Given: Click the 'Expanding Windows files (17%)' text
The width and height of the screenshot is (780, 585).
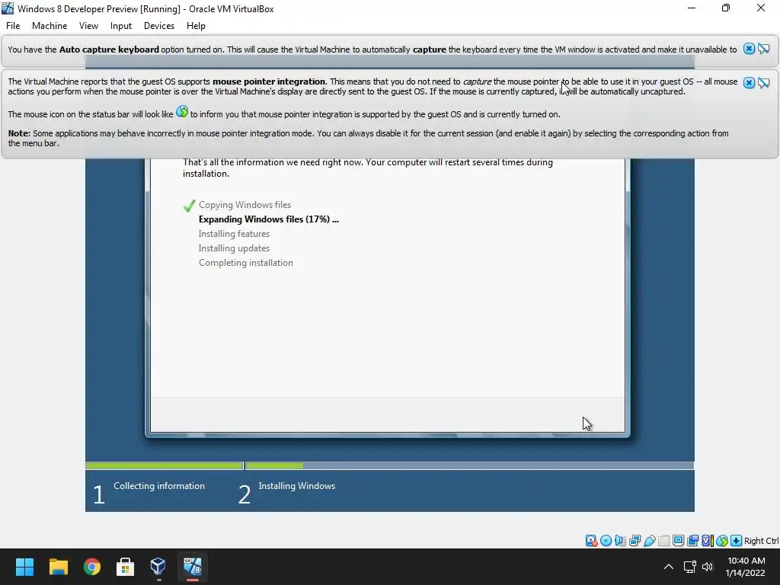Looking at the screenshot, I should coord(269,219).
